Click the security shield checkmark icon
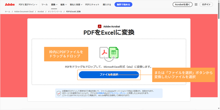The width and height of the screenshot is (220, 110). 59,93
